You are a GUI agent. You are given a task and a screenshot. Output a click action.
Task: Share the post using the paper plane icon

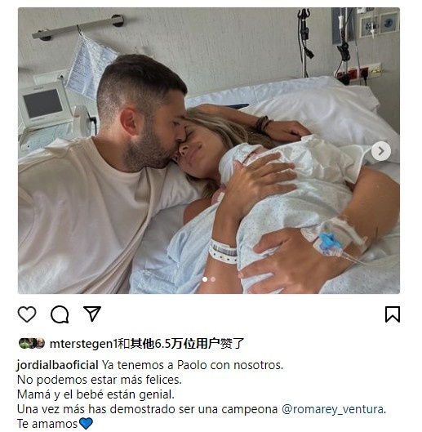92,314
